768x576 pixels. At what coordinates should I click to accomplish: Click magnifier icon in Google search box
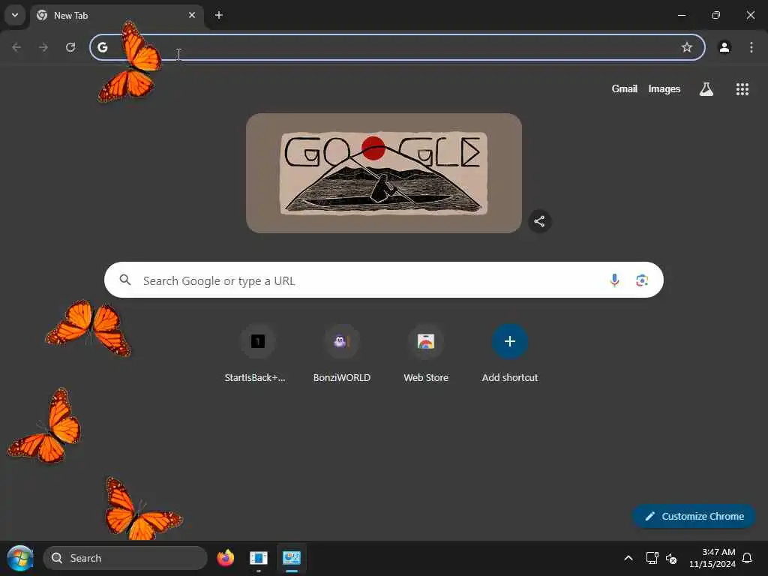tap(125, 280)
